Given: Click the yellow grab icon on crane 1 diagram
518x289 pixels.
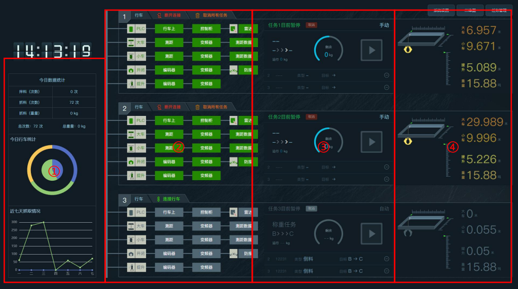Looking at the screenshot, I should (x=405, y=50).
